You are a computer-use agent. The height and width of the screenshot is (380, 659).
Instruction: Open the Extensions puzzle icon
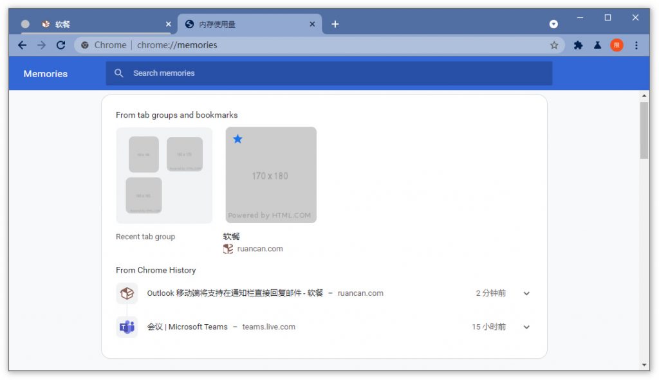(x=578, y=45)
